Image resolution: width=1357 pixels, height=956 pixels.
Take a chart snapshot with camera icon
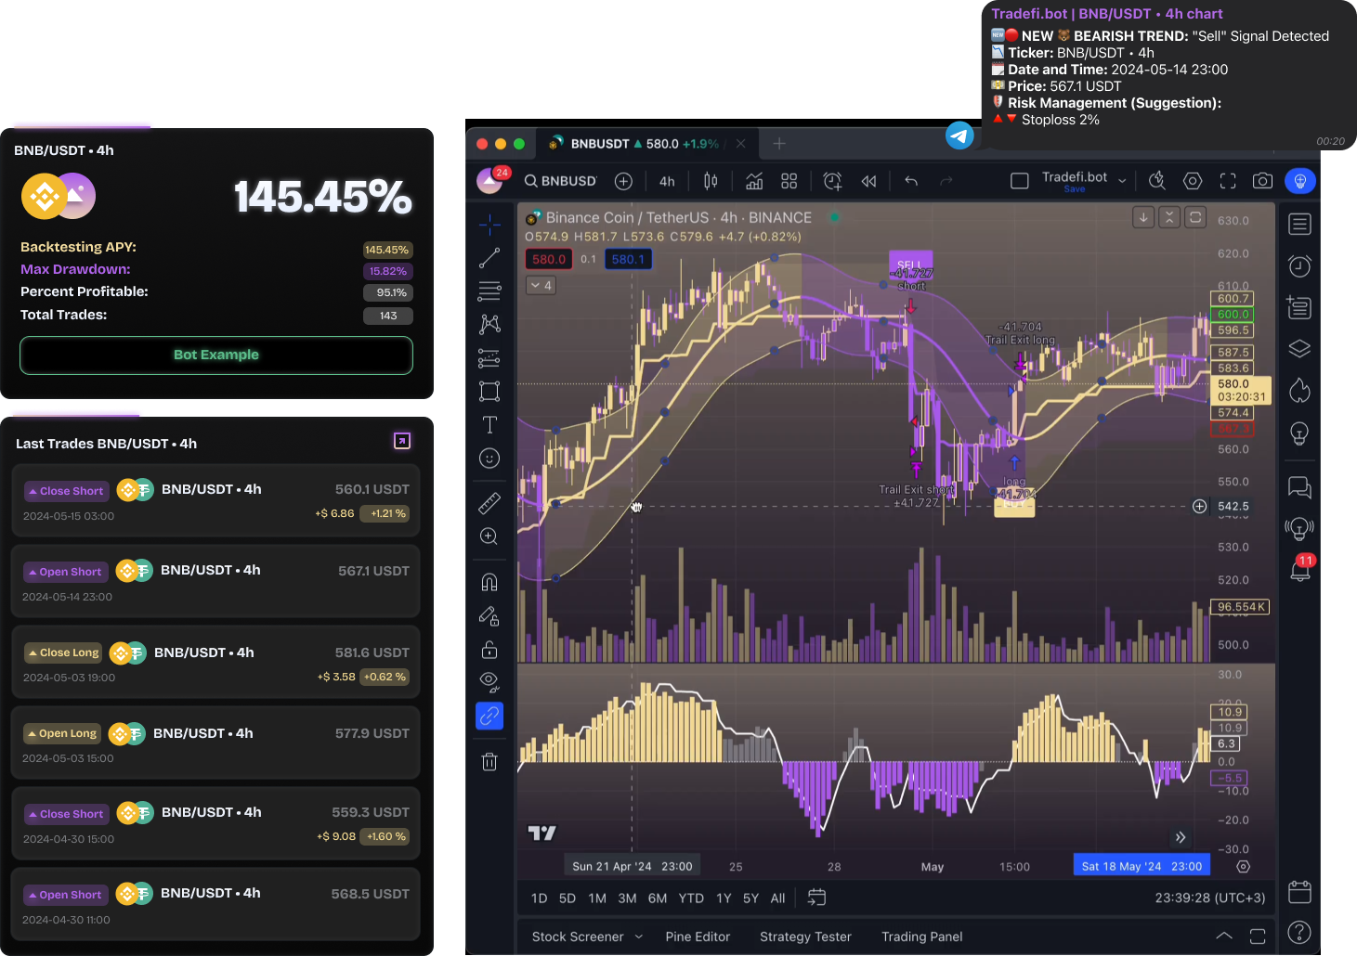point(1262,181)
